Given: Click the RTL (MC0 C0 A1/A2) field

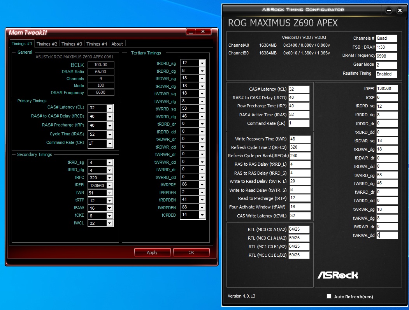Looking at the screenshot, I should pos(299,229).
